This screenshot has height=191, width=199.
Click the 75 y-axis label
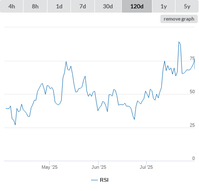pos(192,58)
